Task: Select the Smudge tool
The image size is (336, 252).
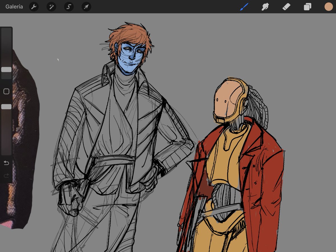Action: pyautogui.click(x=265, y=7)
